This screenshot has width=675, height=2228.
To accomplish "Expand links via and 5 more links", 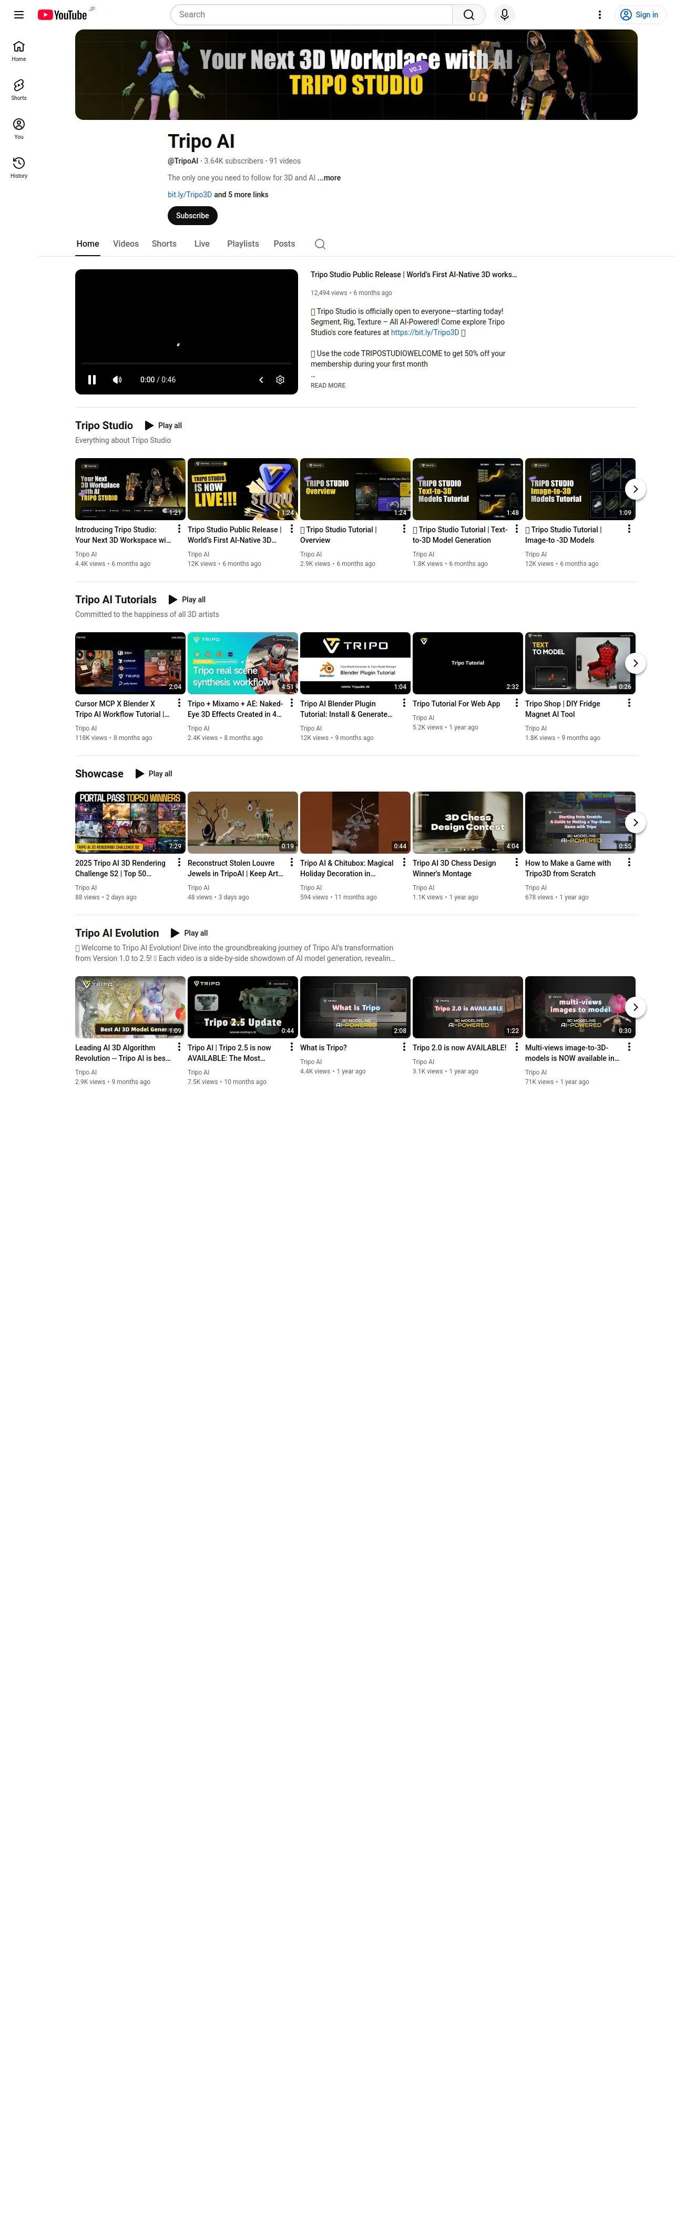I will tap(241, 196).
